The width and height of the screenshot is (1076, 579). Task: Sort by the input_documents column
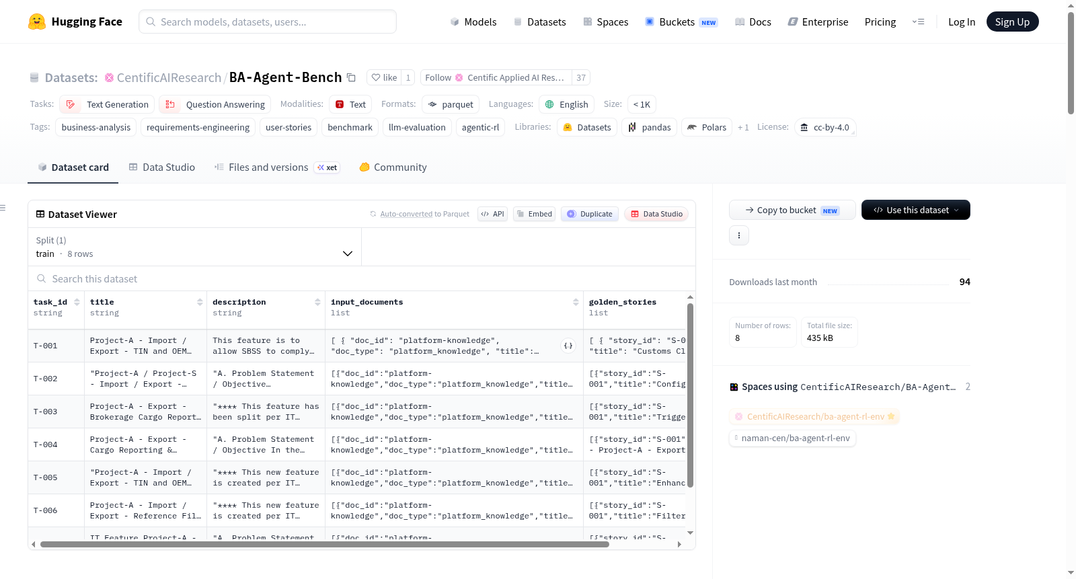click(x=576, y=303)
